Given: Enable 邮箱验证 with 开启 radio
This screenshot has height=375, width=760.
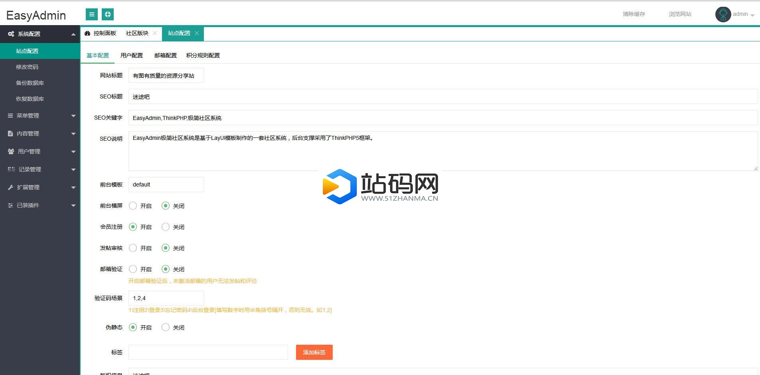Looking at the screenshot, I should [x=133, y=269].
